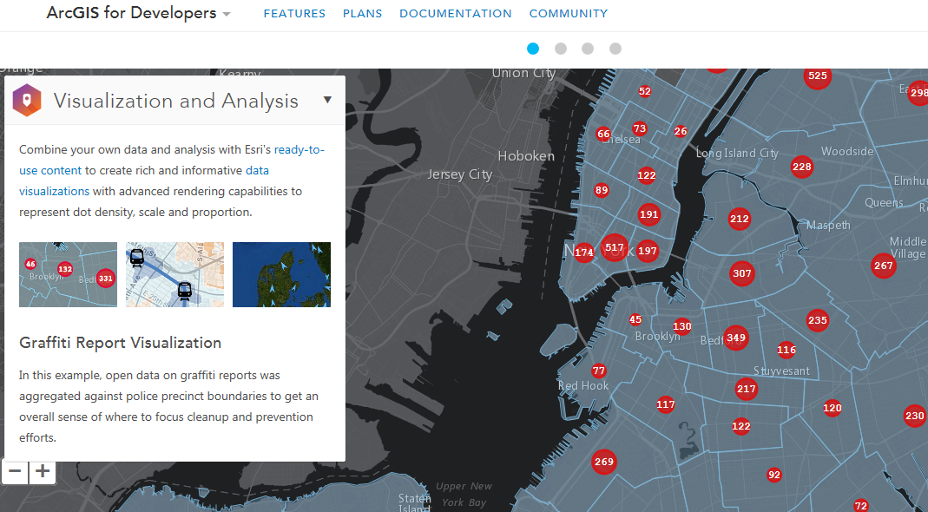Click the 235 cluster marker
The width and height of the screenshot is (928, 512).
click(x=818, y=320)
